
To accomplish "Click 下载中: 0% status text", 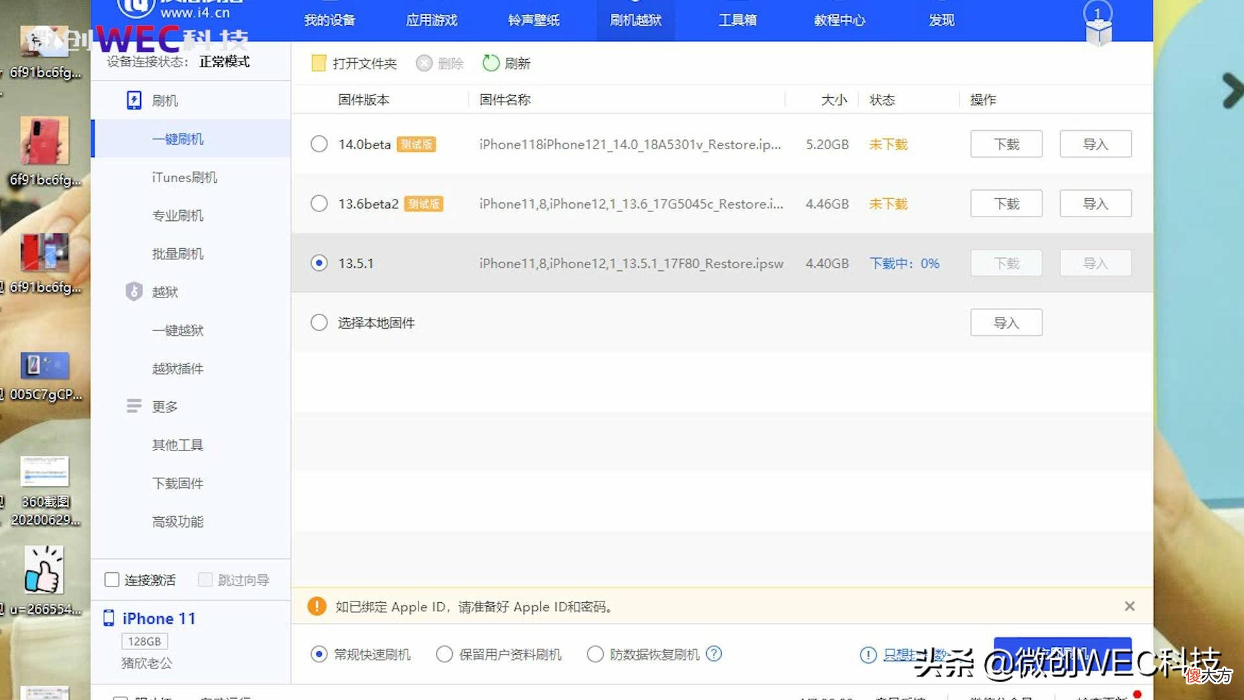I will pyautogui.click(x=904, y=263).
